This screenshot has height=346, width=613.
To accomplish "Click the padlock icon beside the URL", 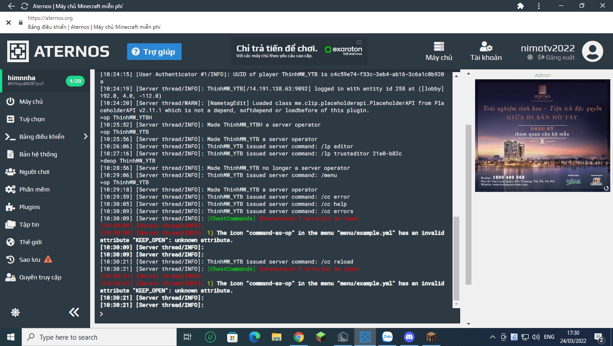I will [20, 22].
